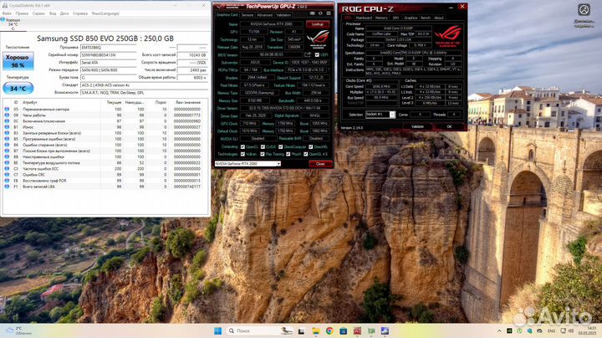This screenshot has height=338, width=602.
Task: Click NVIDIA tray icon
Action: 509,330
